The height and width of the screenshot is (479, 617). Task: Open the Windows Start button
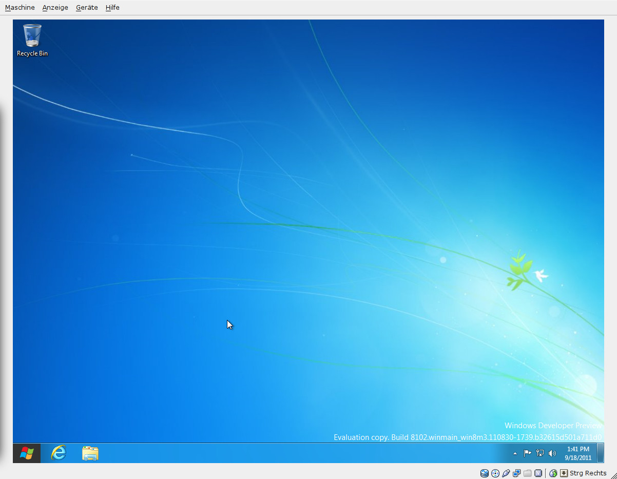26,453
